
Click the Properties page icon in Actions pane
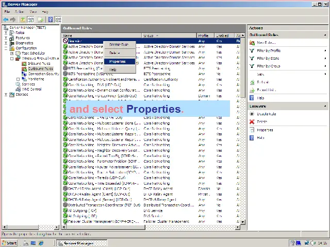252,130
